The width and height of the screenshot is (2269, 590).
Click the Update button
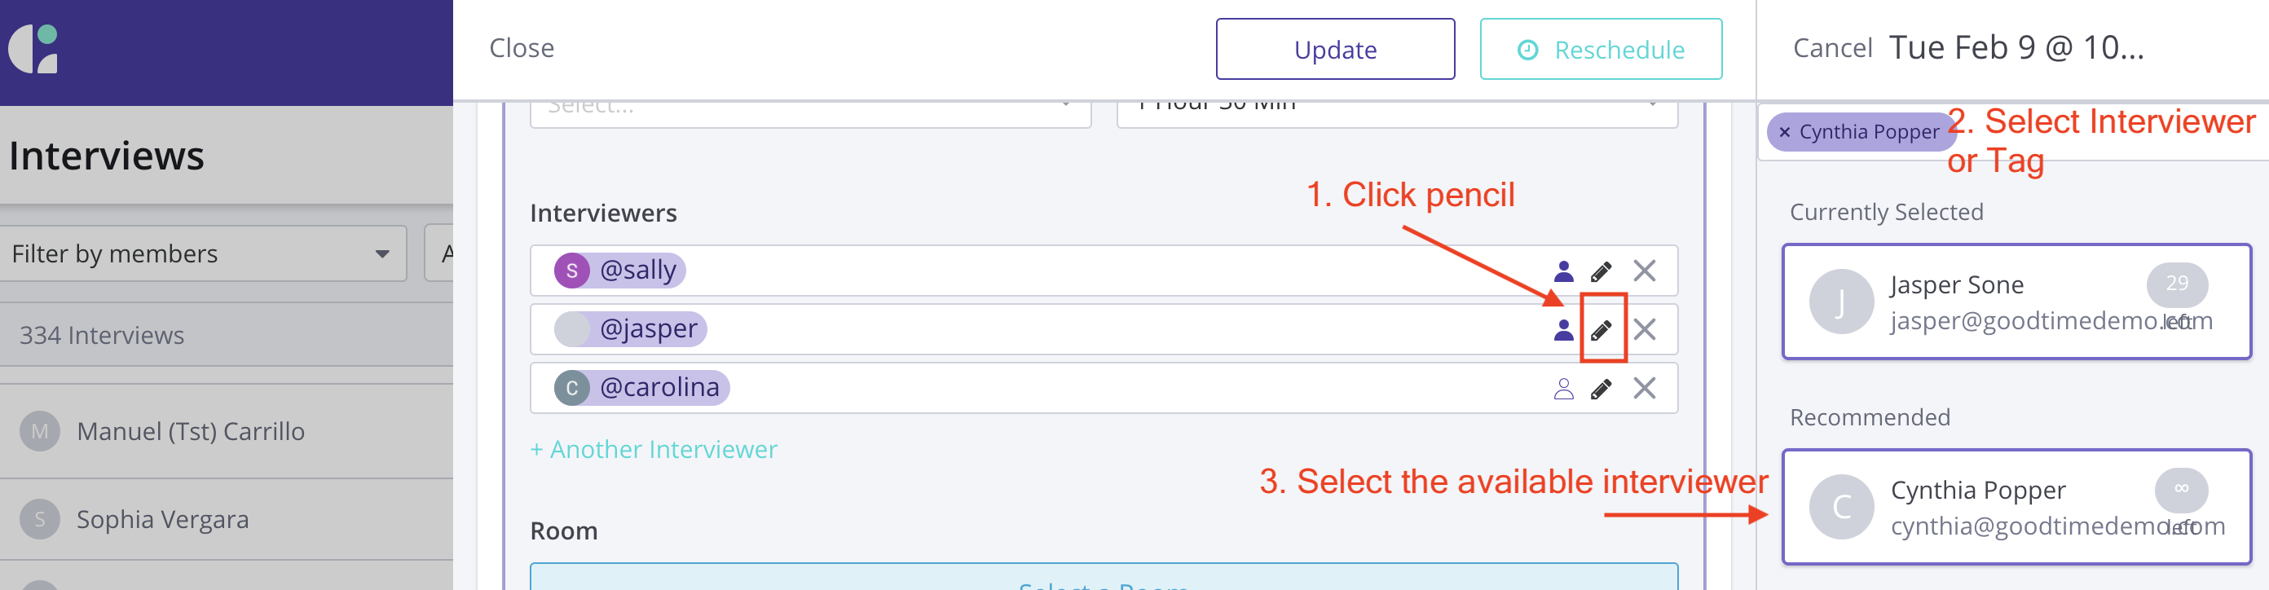1334,50
